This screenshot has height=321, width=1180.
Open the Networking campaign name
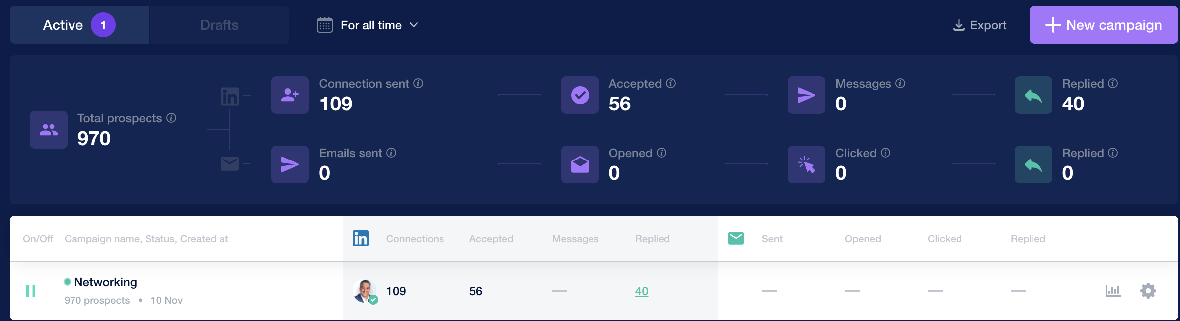[105, 282]
